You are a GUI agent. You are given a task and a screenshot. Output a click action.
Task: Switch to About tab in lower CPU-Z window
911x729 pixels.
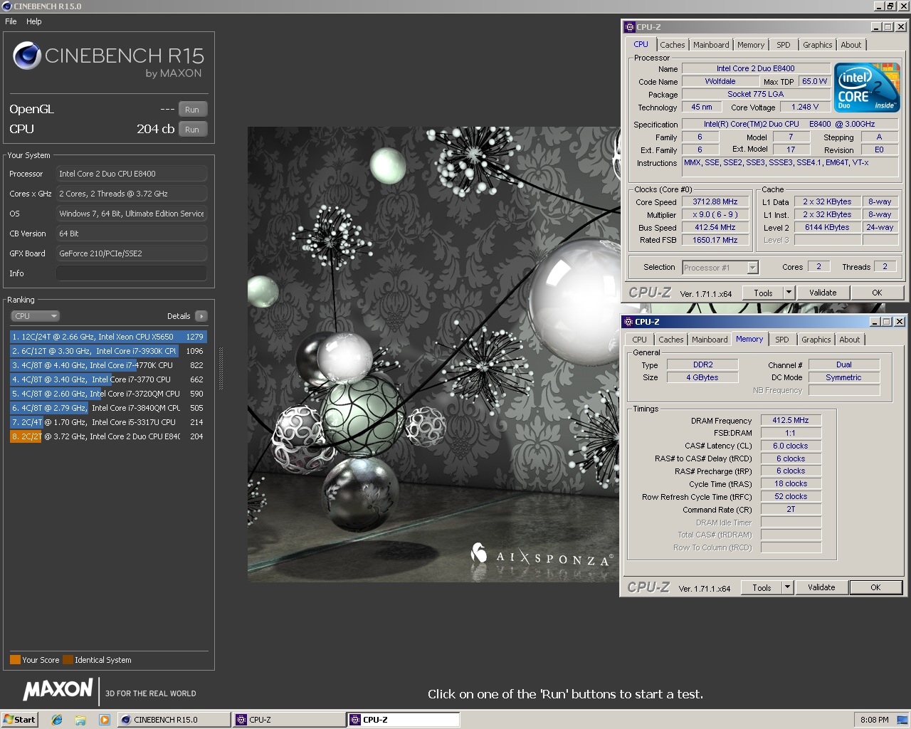[x=850, y=340]
